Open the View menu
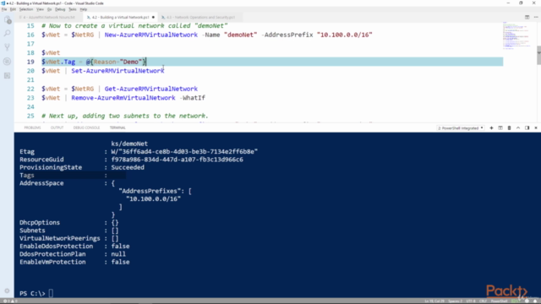The image size is (541, 304). coord(40,9)
